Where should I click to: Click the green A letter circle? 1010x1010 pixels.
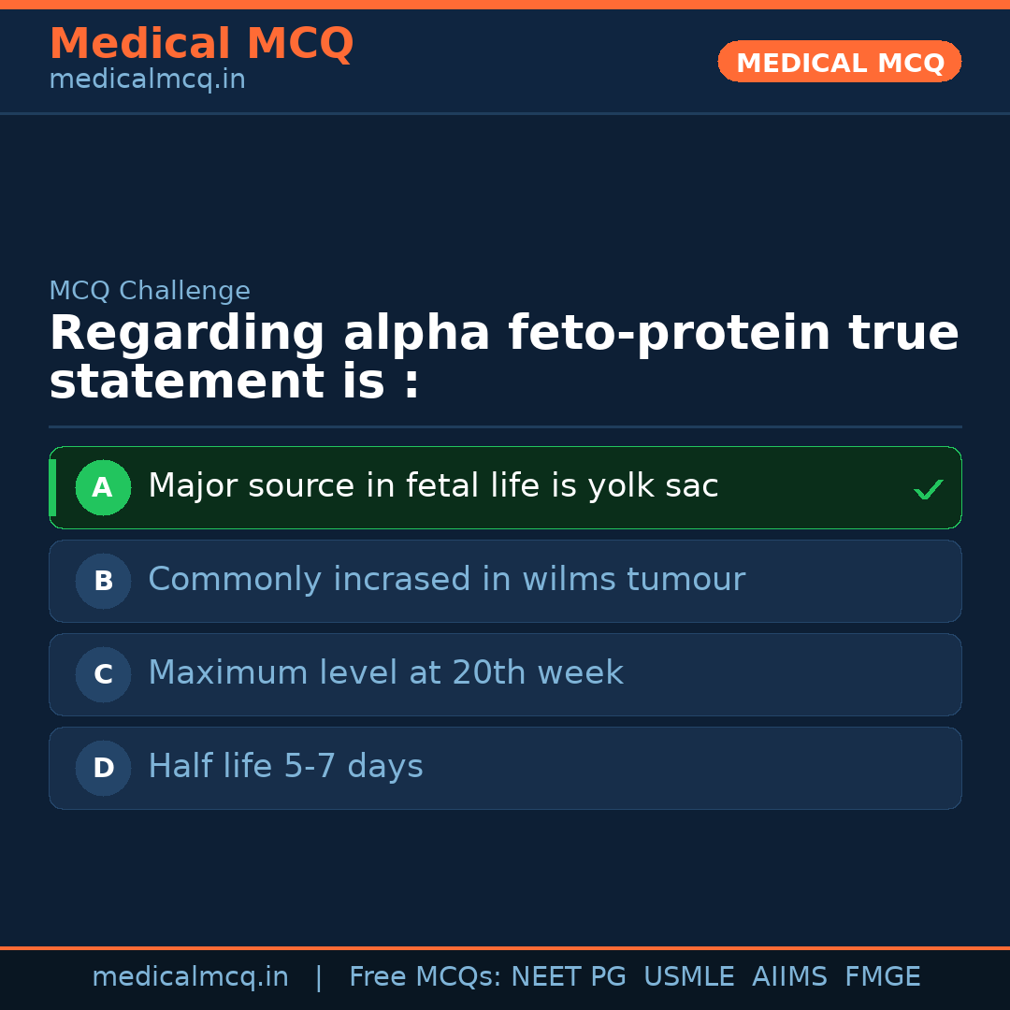click(x=103, y=487)
